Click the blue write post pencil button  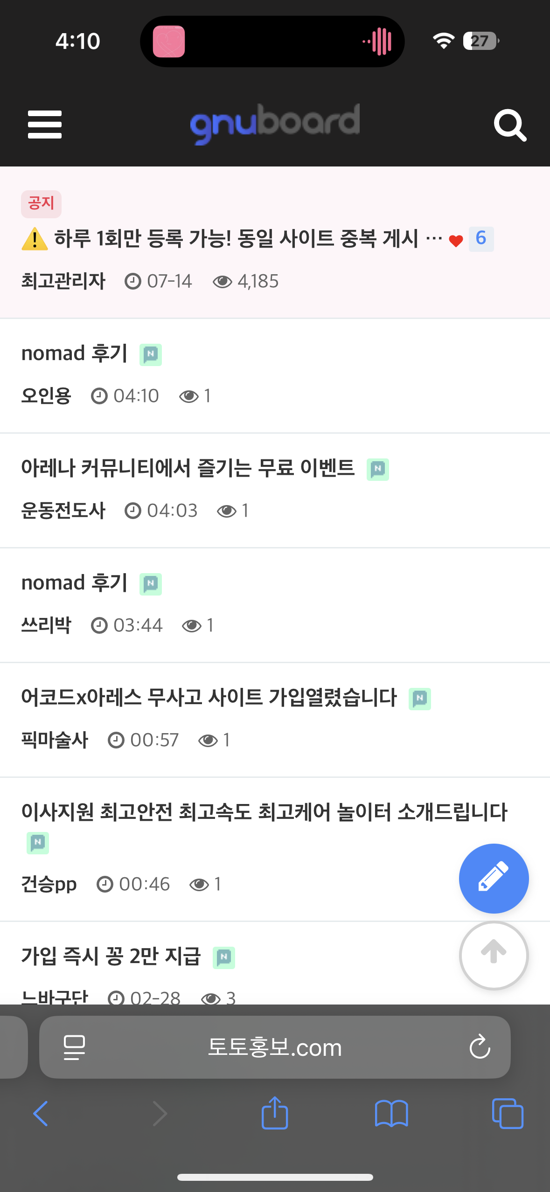pos(494,878)
